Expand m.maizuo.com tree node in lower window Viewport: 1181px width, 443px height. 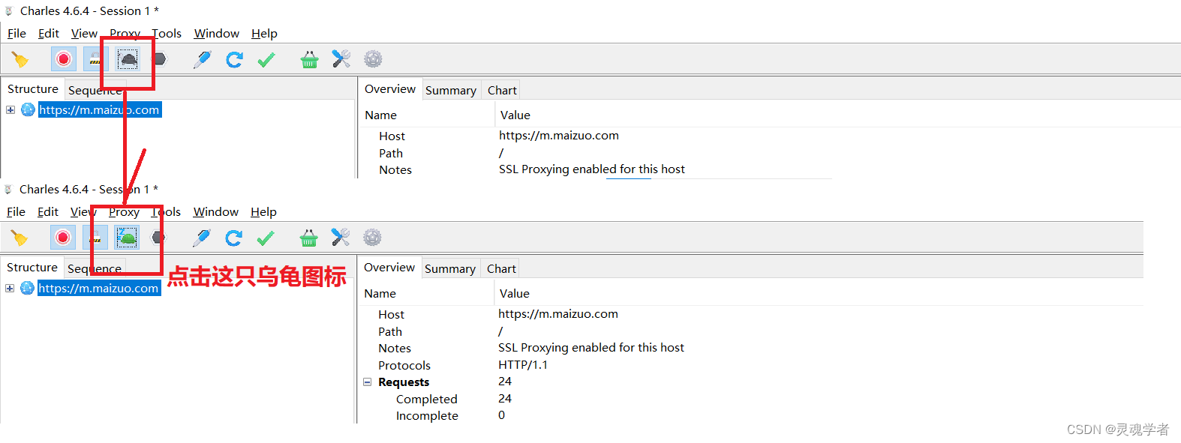(10, 288)
